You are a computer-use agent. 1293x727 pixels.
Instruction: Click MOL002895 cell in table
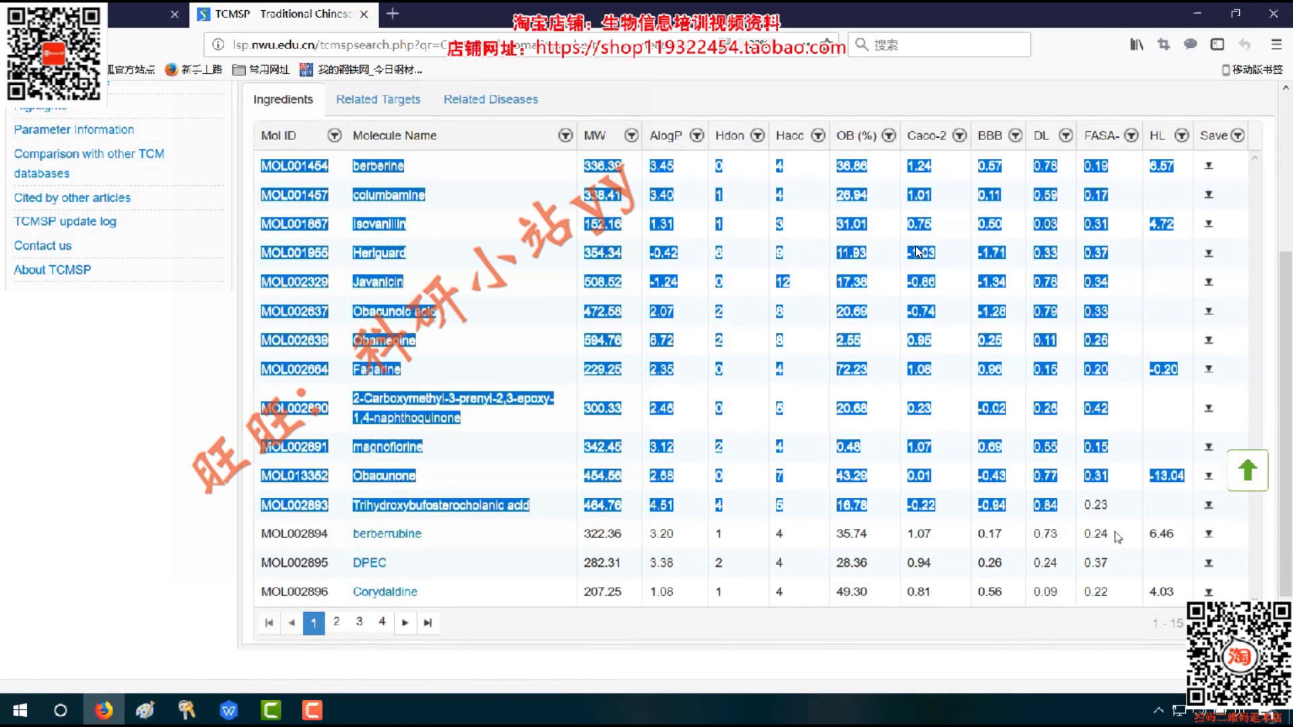click(x=294, y=562)
